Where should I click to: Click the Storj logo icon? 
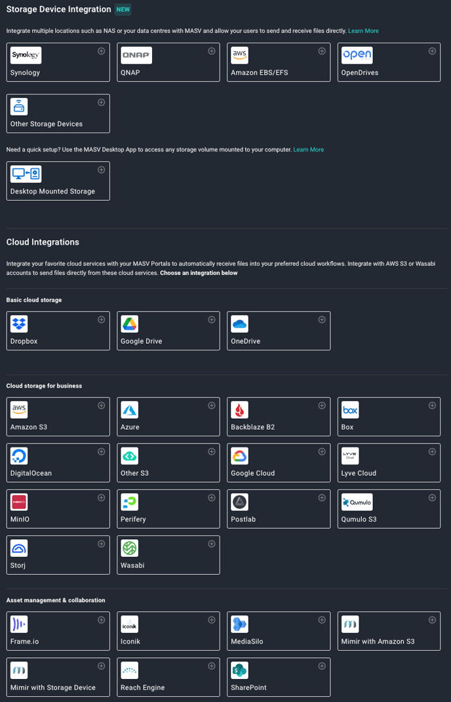pyautogui.click(x=19, y=548)
